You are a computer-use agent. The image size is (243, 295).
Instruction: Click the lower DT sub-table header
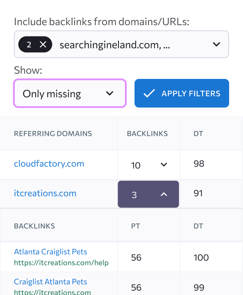pos(198,226)
